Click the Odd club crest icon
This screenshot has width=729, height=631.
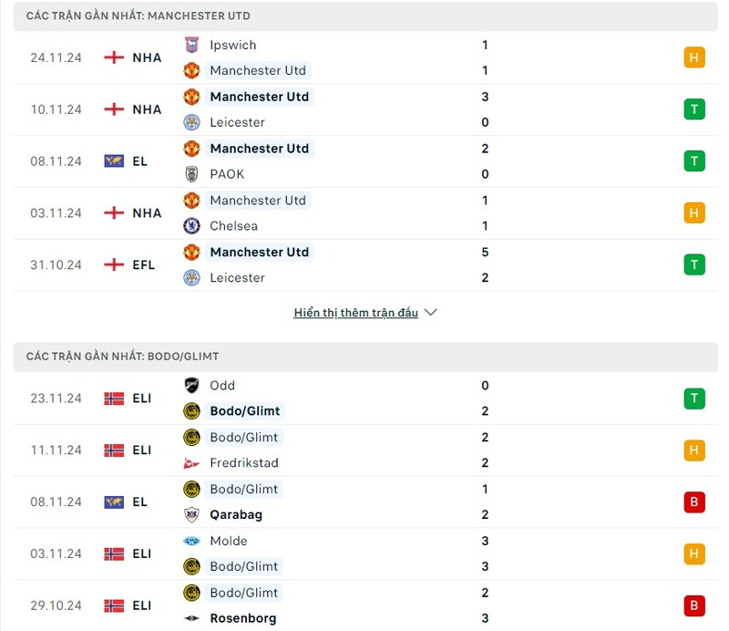coord(191,386)
